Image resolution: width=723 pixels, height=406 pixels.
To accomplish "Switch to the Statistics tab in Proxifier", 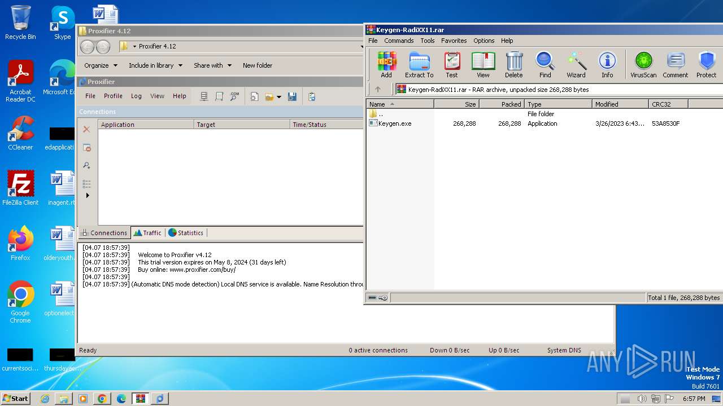I will [186, 232].
